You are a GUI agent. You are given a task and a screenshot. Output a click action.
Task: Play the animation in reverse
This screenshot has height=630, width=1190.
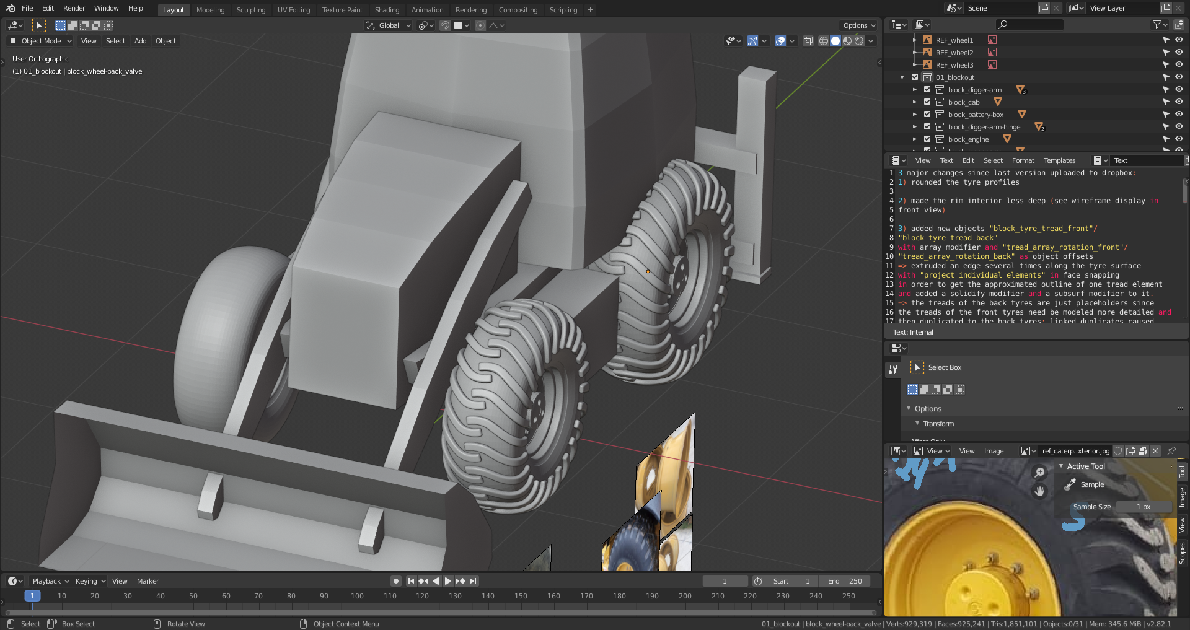436,581
